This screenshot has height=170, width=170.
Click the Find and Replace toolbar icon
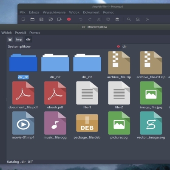138,19
